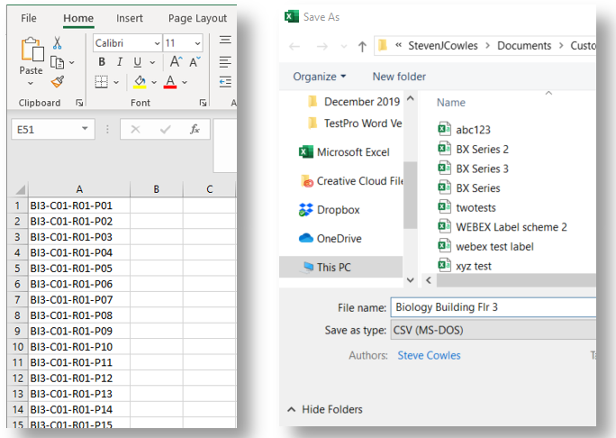
Task: Collapse with Hide Folders button
Action: tap(325, 409)
